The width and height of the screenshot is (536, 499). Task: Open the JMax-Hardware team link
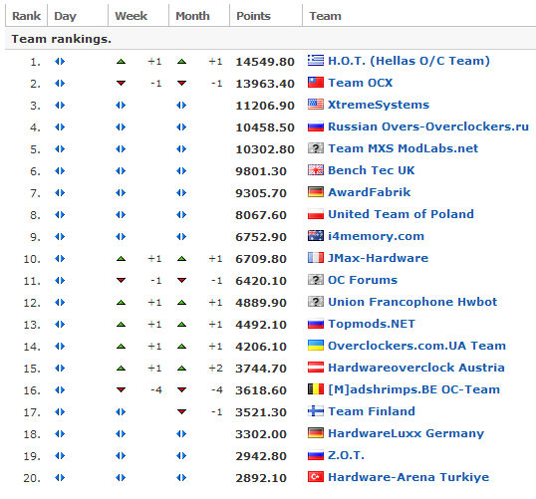[x=378, y=258]
